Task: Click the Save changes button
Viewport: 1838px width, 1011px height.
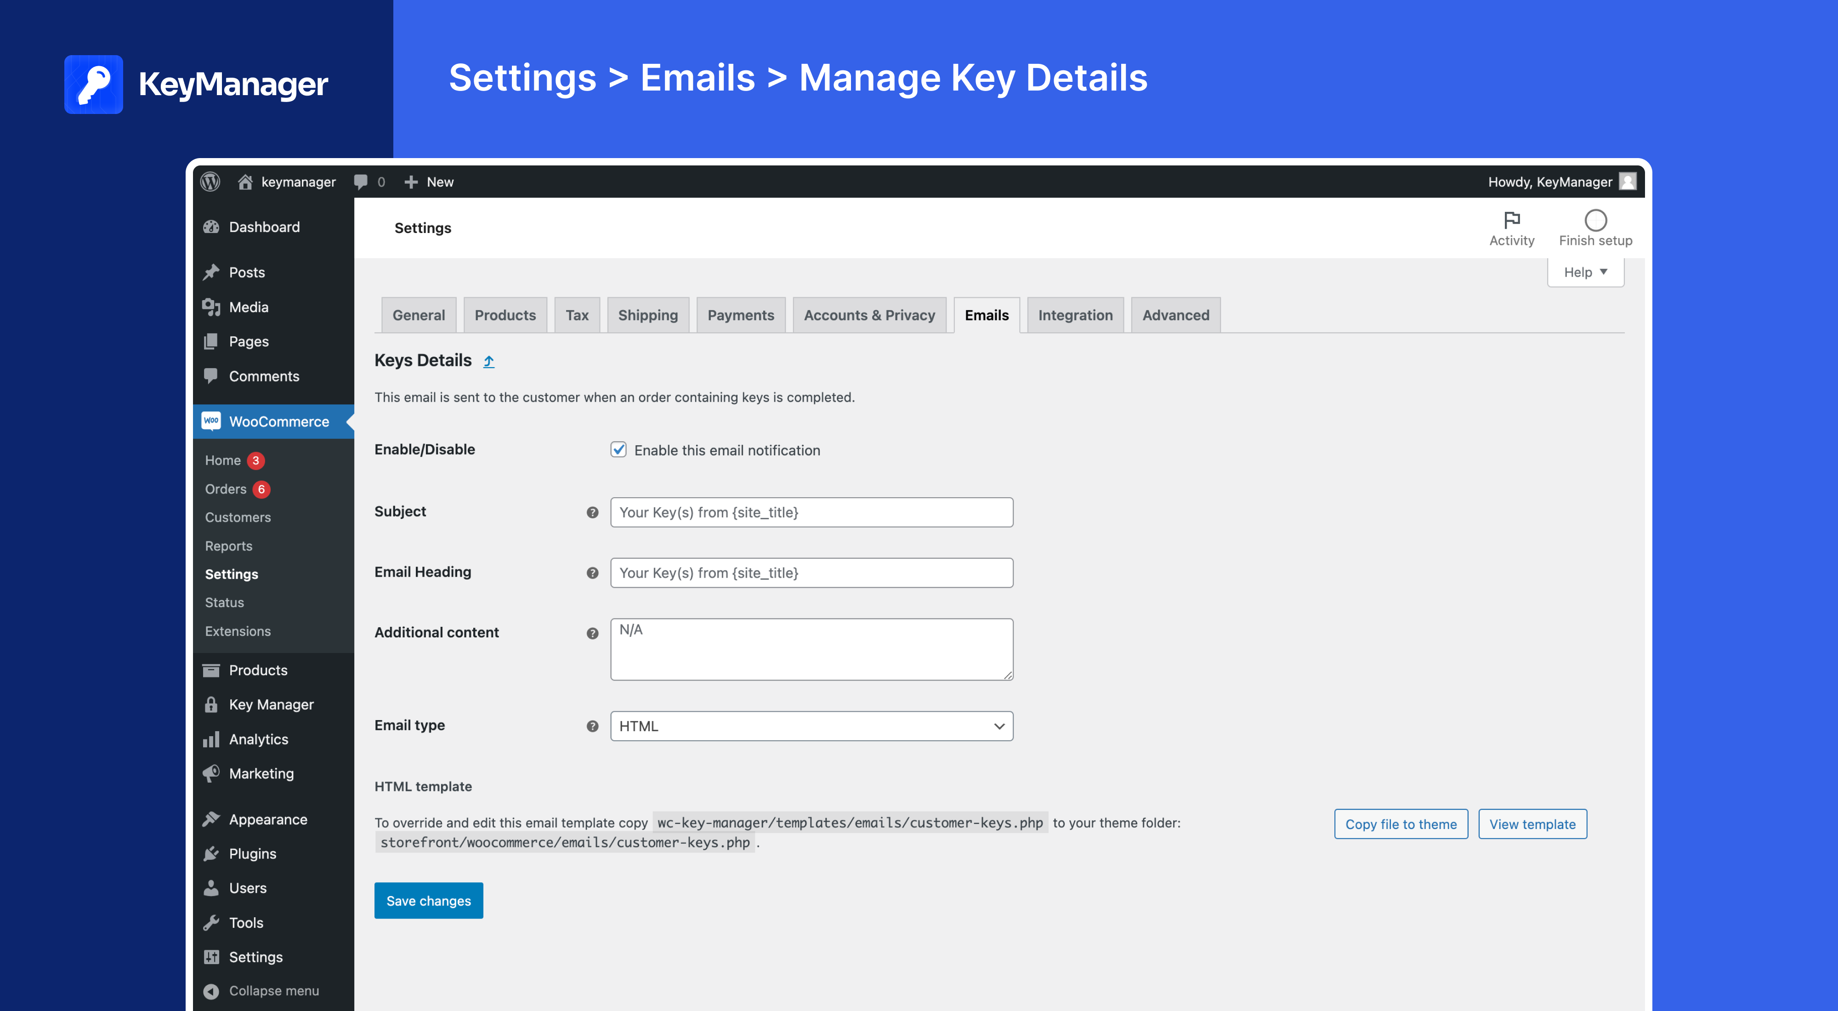Action: pos(429,900)
